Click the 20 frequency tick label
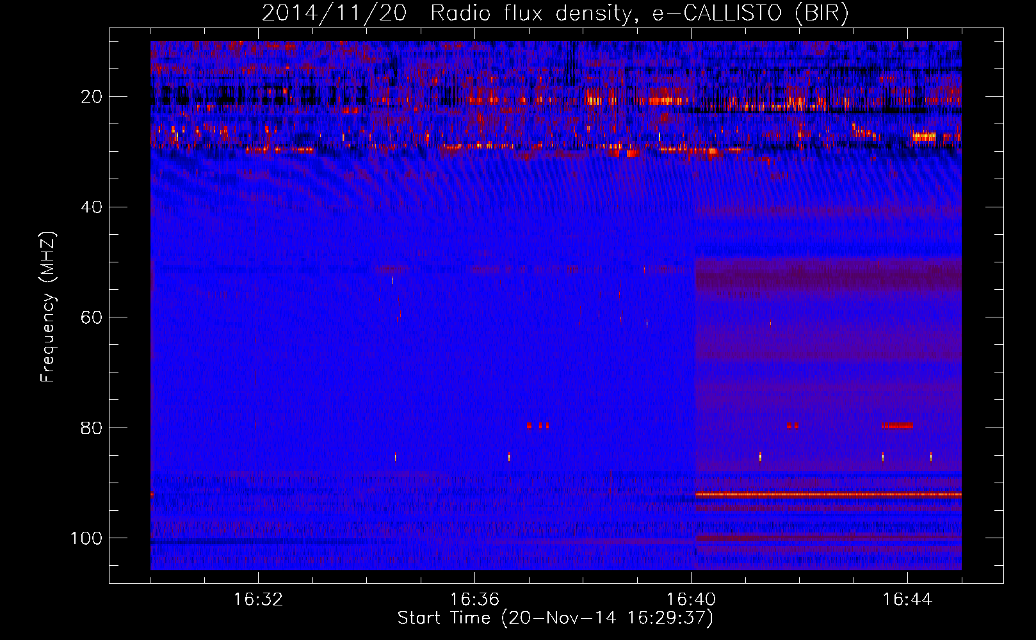The height and width of the screenshot is (640, 1036). tap(92, 97)
